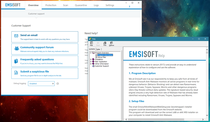Click the Emsisoft logo in main window
The width and height of the screenshot is (210, 122).
13,5
